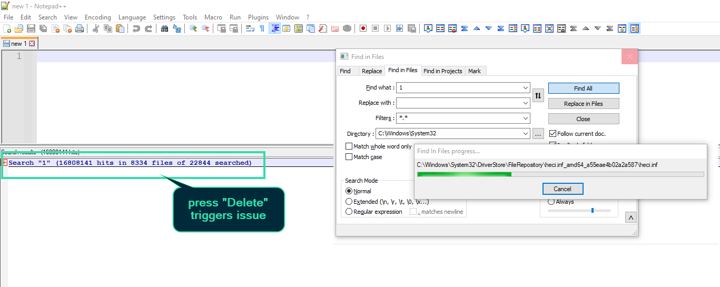Open the Document Map panel icon
This screenshot has height=287, width=720.
coord(299,28)
